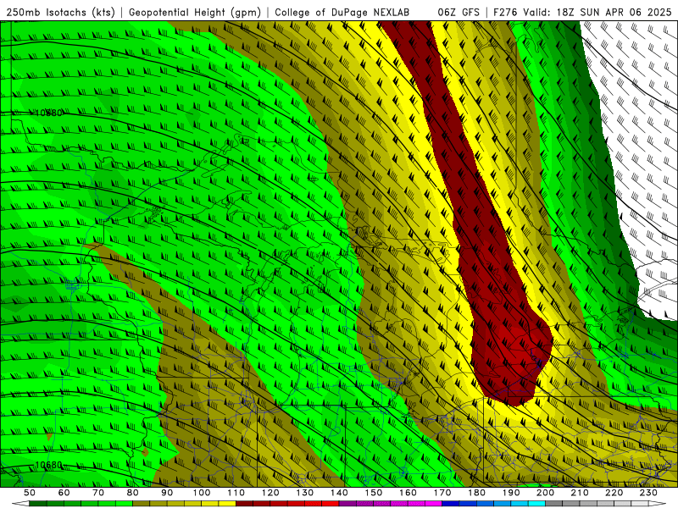The height and width of the screenshot is (508, 678).
Task: Click the 130 legend value
Action: 305,493
